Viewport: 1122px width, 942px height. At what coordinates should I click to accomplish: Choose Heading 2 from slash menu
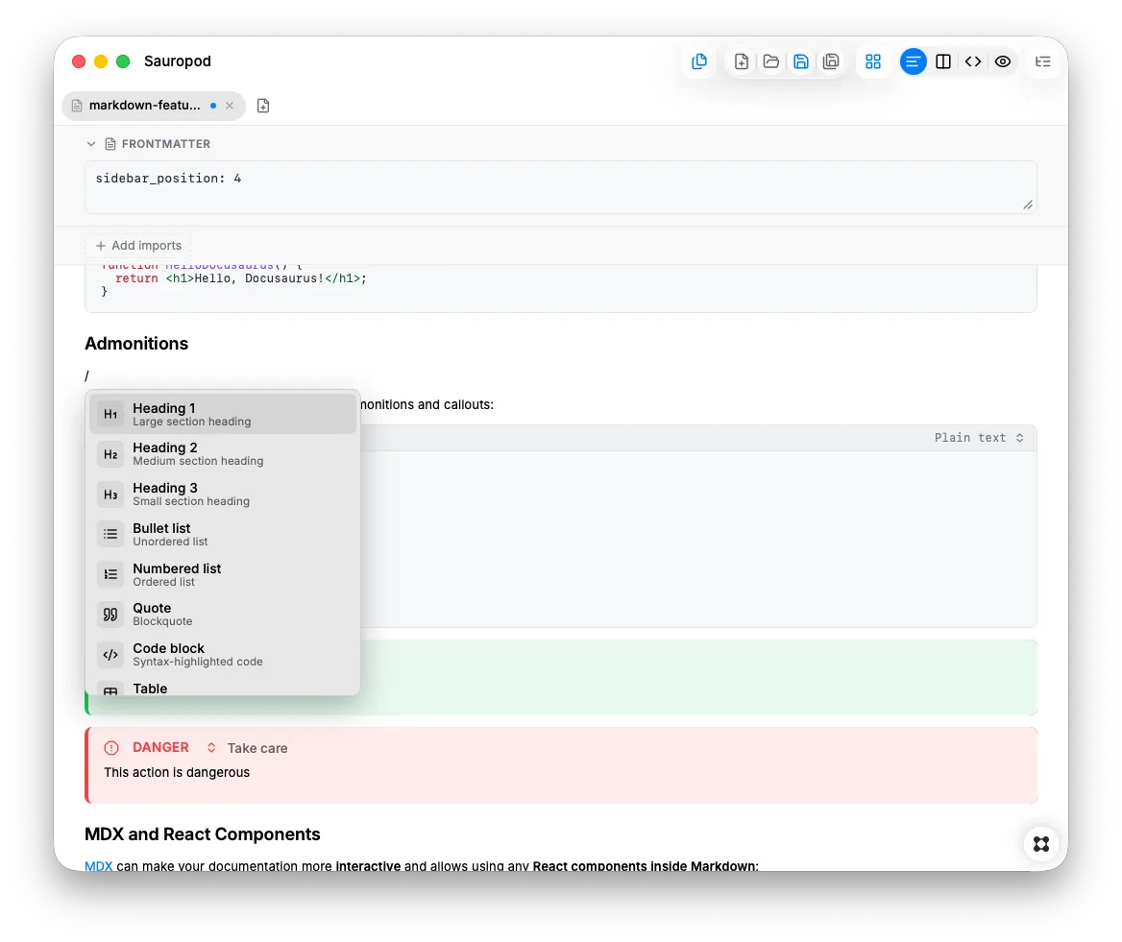click(x=223, y=454)
